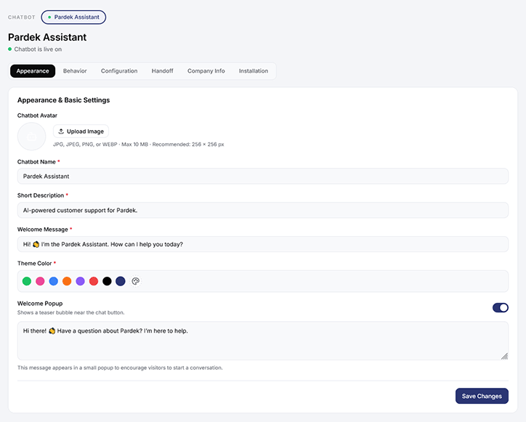The width and height of the screenshot is (526, 422).
Task: Click into the Welcome Message field
Action: [263, 244]
